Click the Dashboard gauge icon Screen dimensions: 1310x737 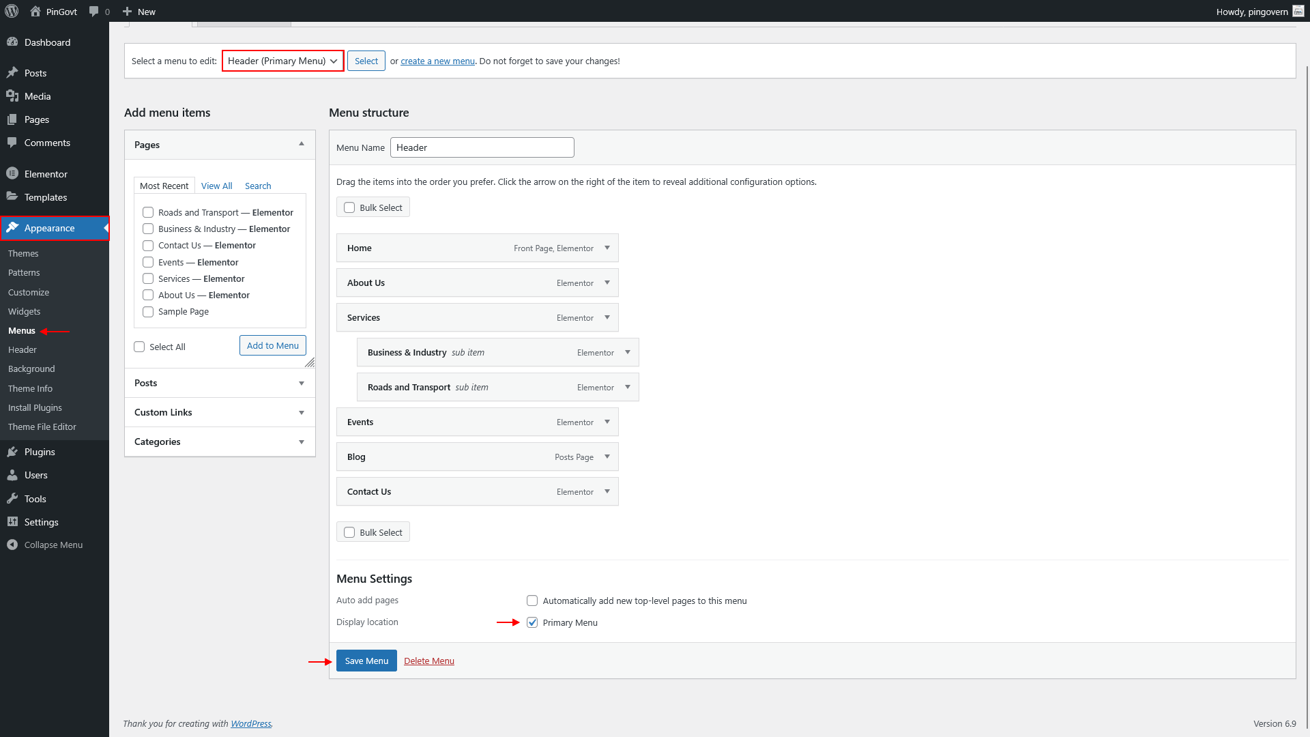[12, 42]
